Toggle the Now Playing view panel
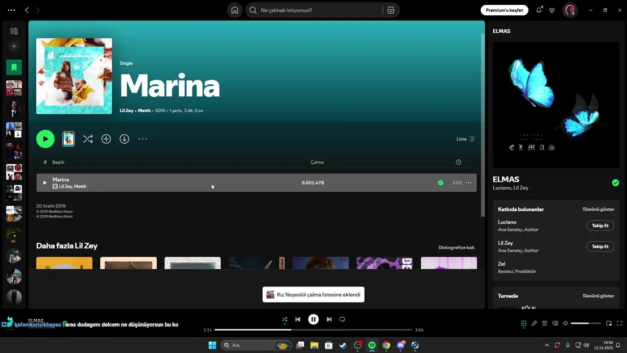Image resolution: width=627 pixels, height=353 pixels. [524, 324]
